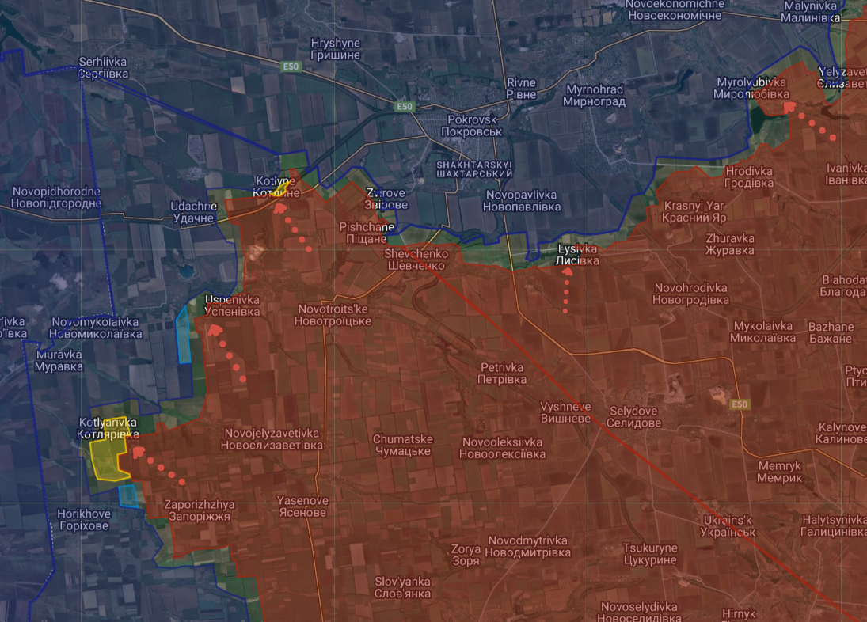
Task: Click the Novoselydivka label
Action: click(639, 613)
